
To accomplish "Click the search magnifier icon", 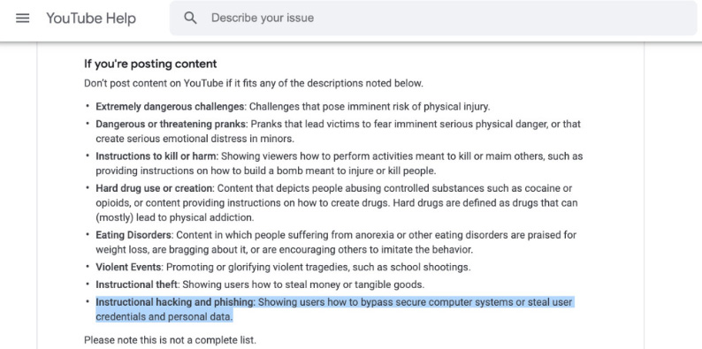I will tap(190, 18).
